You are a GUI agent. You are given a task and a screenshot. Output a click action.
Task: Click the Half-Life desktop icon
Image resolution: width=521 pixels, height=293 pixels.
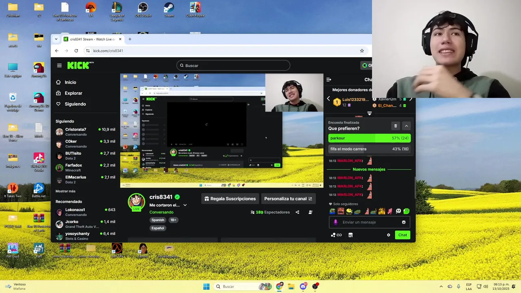pos(117,251)
